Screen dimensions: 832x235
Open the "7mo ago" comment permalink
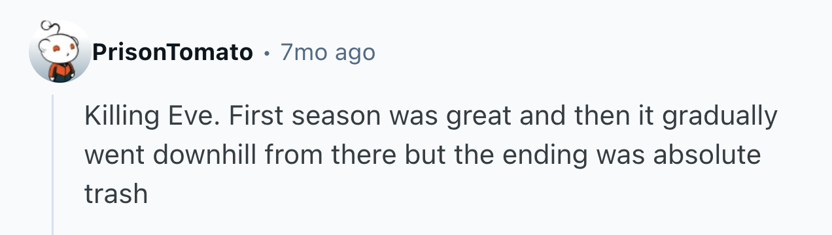point(328,52)
